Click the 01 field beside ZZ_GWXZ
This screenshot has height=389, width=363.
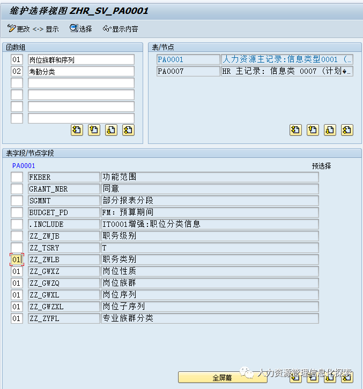click(x=17, y=271)
